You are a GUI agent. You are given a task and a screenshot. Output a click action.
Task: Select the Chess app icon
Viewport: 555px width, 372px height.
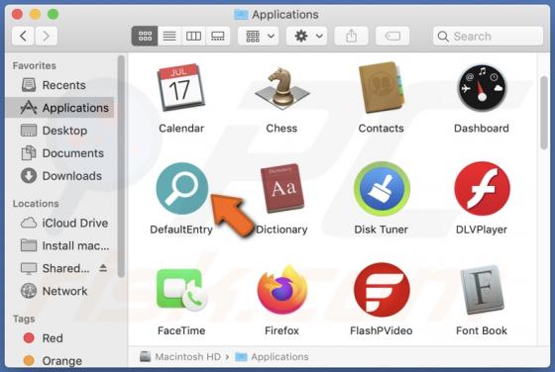click(281, 88)
